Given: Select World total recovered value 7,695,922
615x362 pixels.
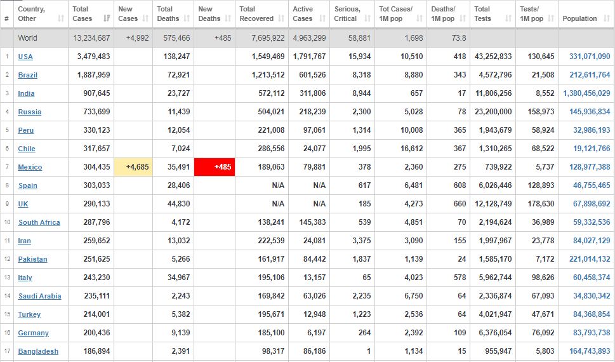Looking at the screenshot, I should [x=268, y=38].
